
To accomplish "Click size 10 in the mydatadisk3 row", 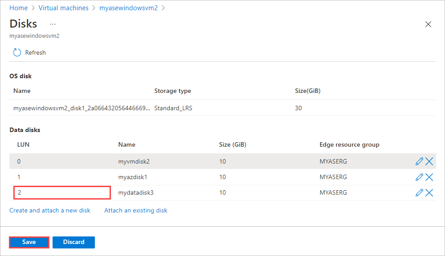I will point(223,192).
